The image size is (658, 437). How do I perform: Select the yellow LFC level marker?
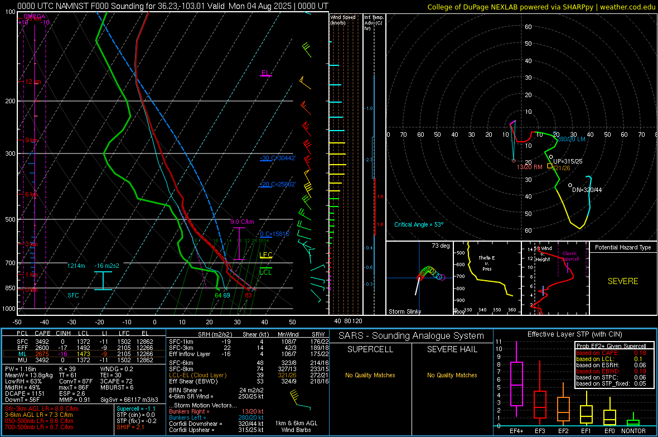click(x=265, y=255)
